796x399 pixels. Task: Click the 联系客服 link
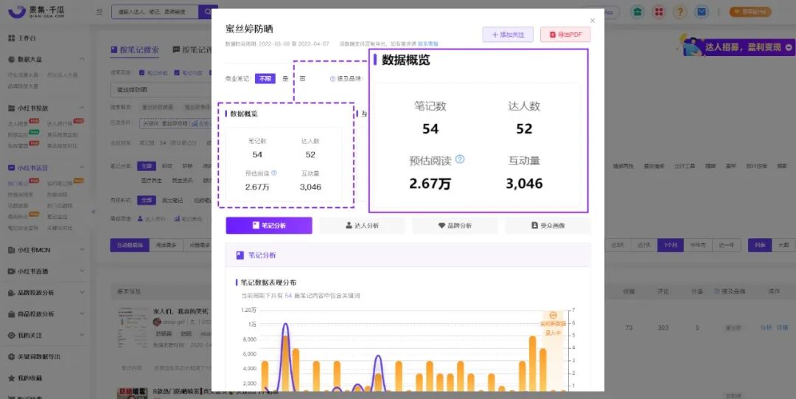428,44
